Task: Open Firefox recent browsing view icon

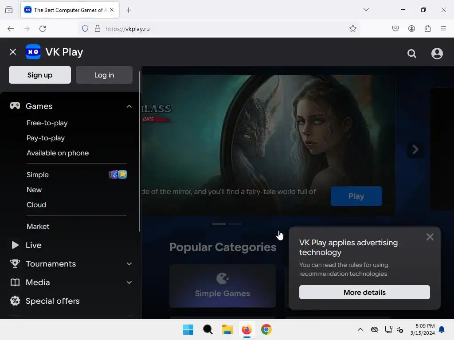Action: [x=9, y=10]
